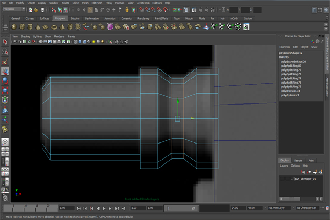Image resolution: width=330 pixels, height=220 pixels.
Task: Open the shelf options menu arrow
Action: (x=5, y=30)
